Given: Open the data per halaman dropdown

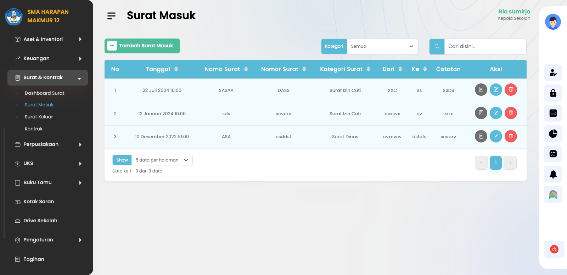Looking at the screenshot, I should 162,160.
